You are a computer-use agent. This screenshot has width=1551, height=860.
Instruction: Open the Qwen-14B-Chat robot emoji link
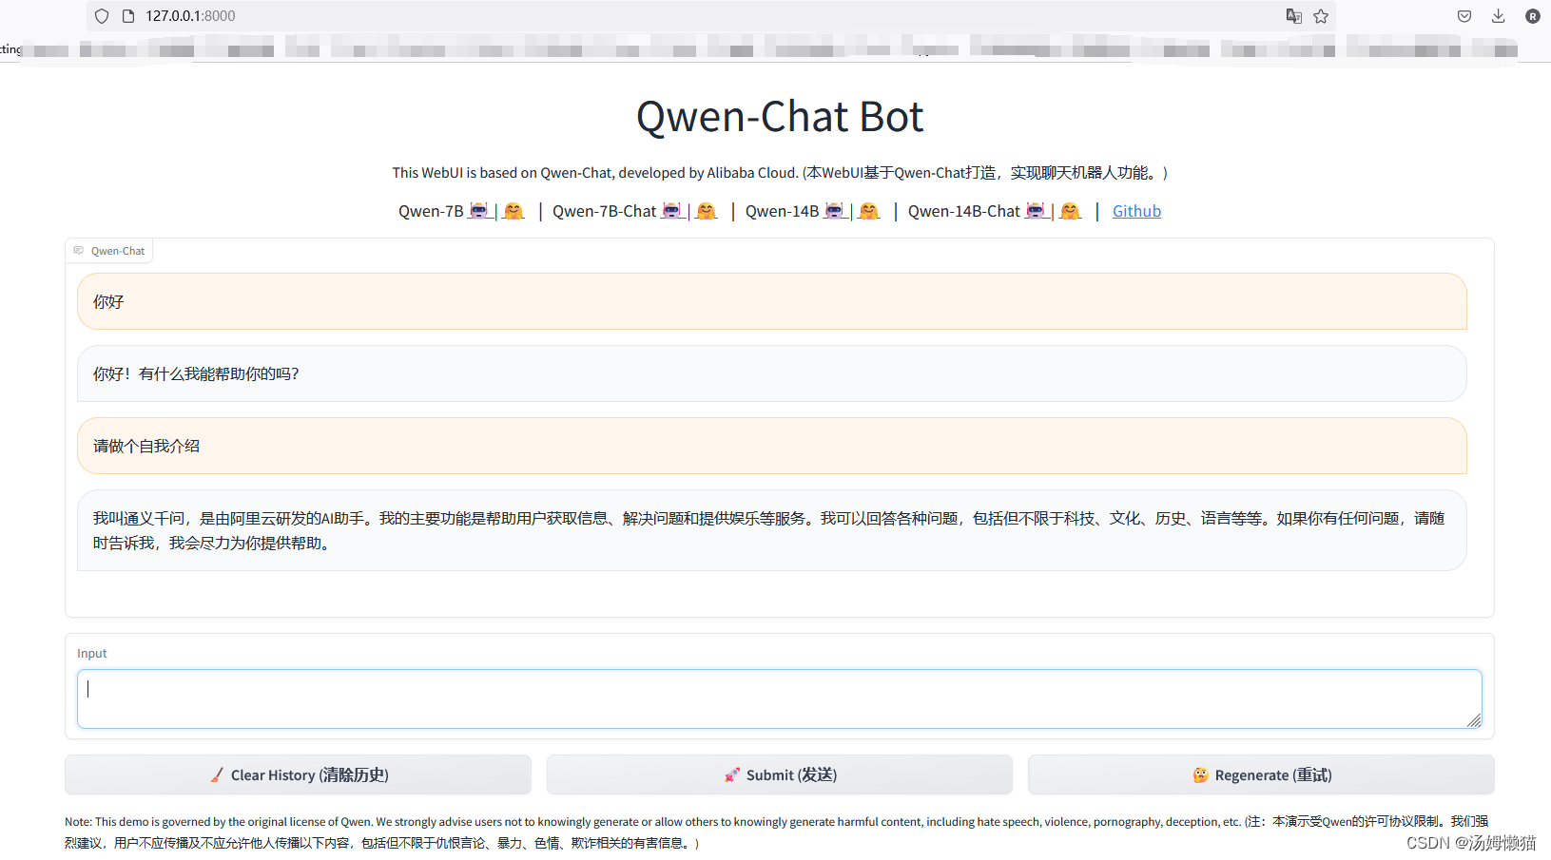[1036, 211]
